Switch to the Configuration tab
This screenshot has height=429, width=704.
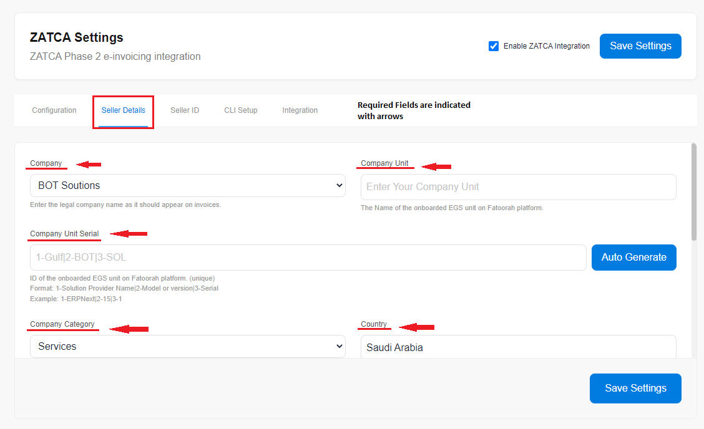[54, 110]
